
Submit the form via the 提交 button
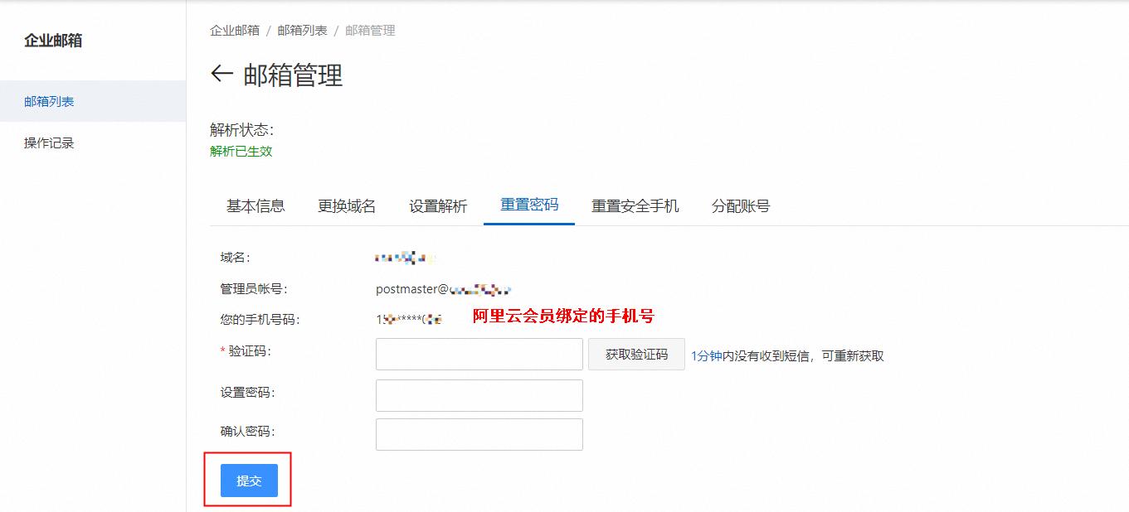[x=247, y=481]
